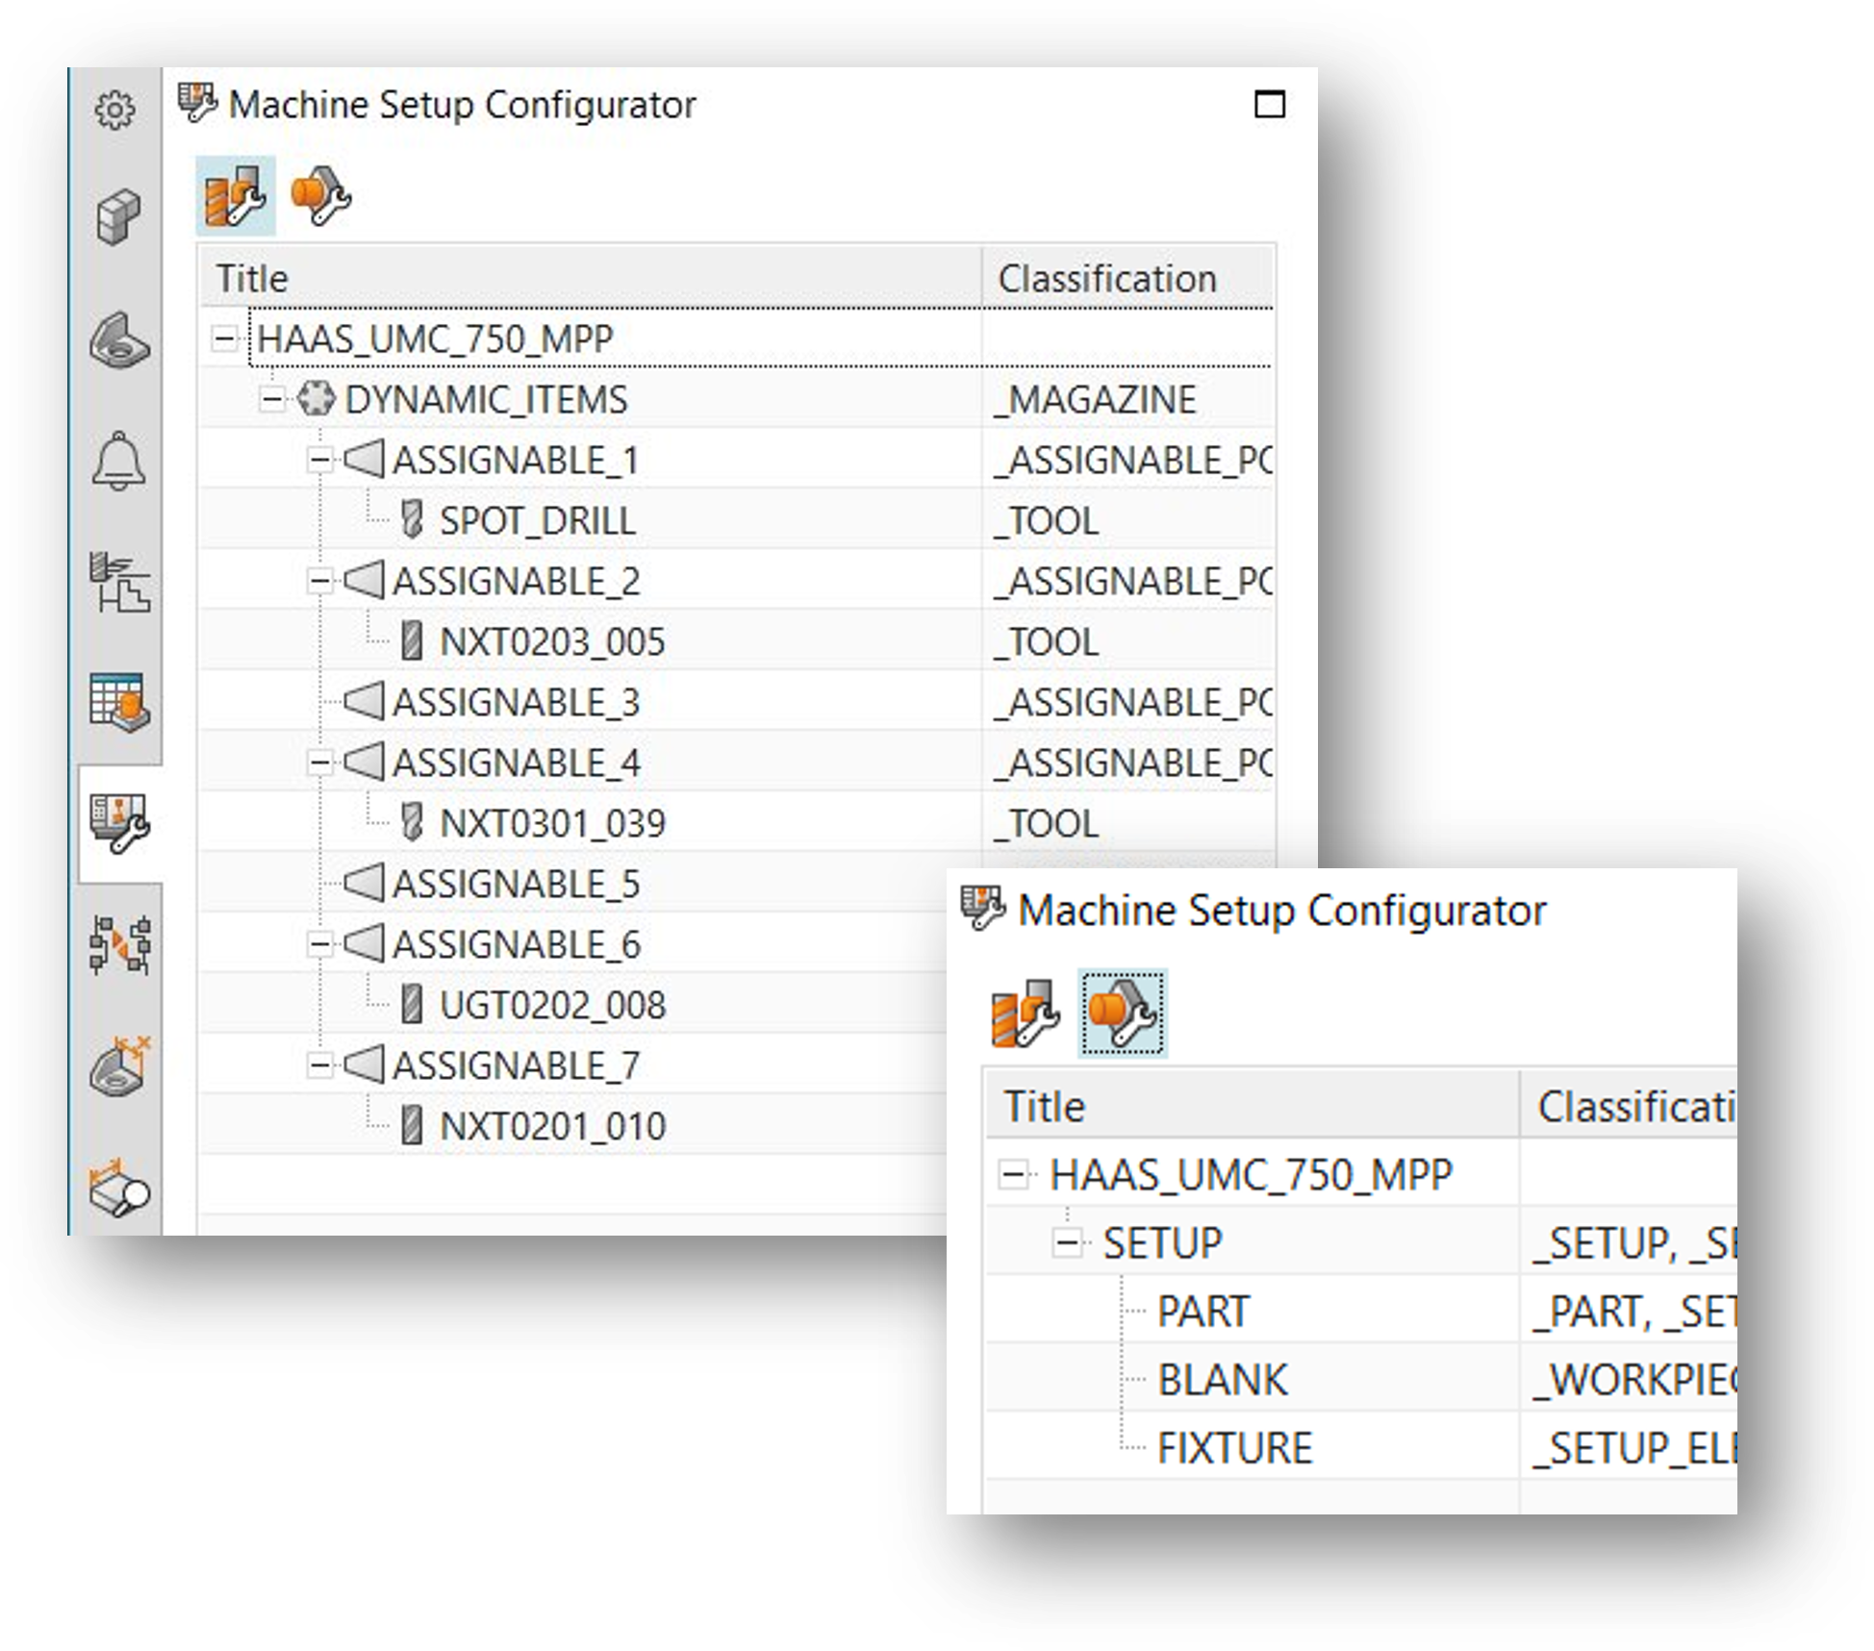
Task: Select the FIXTURE setup element
Action: 1234,1449
